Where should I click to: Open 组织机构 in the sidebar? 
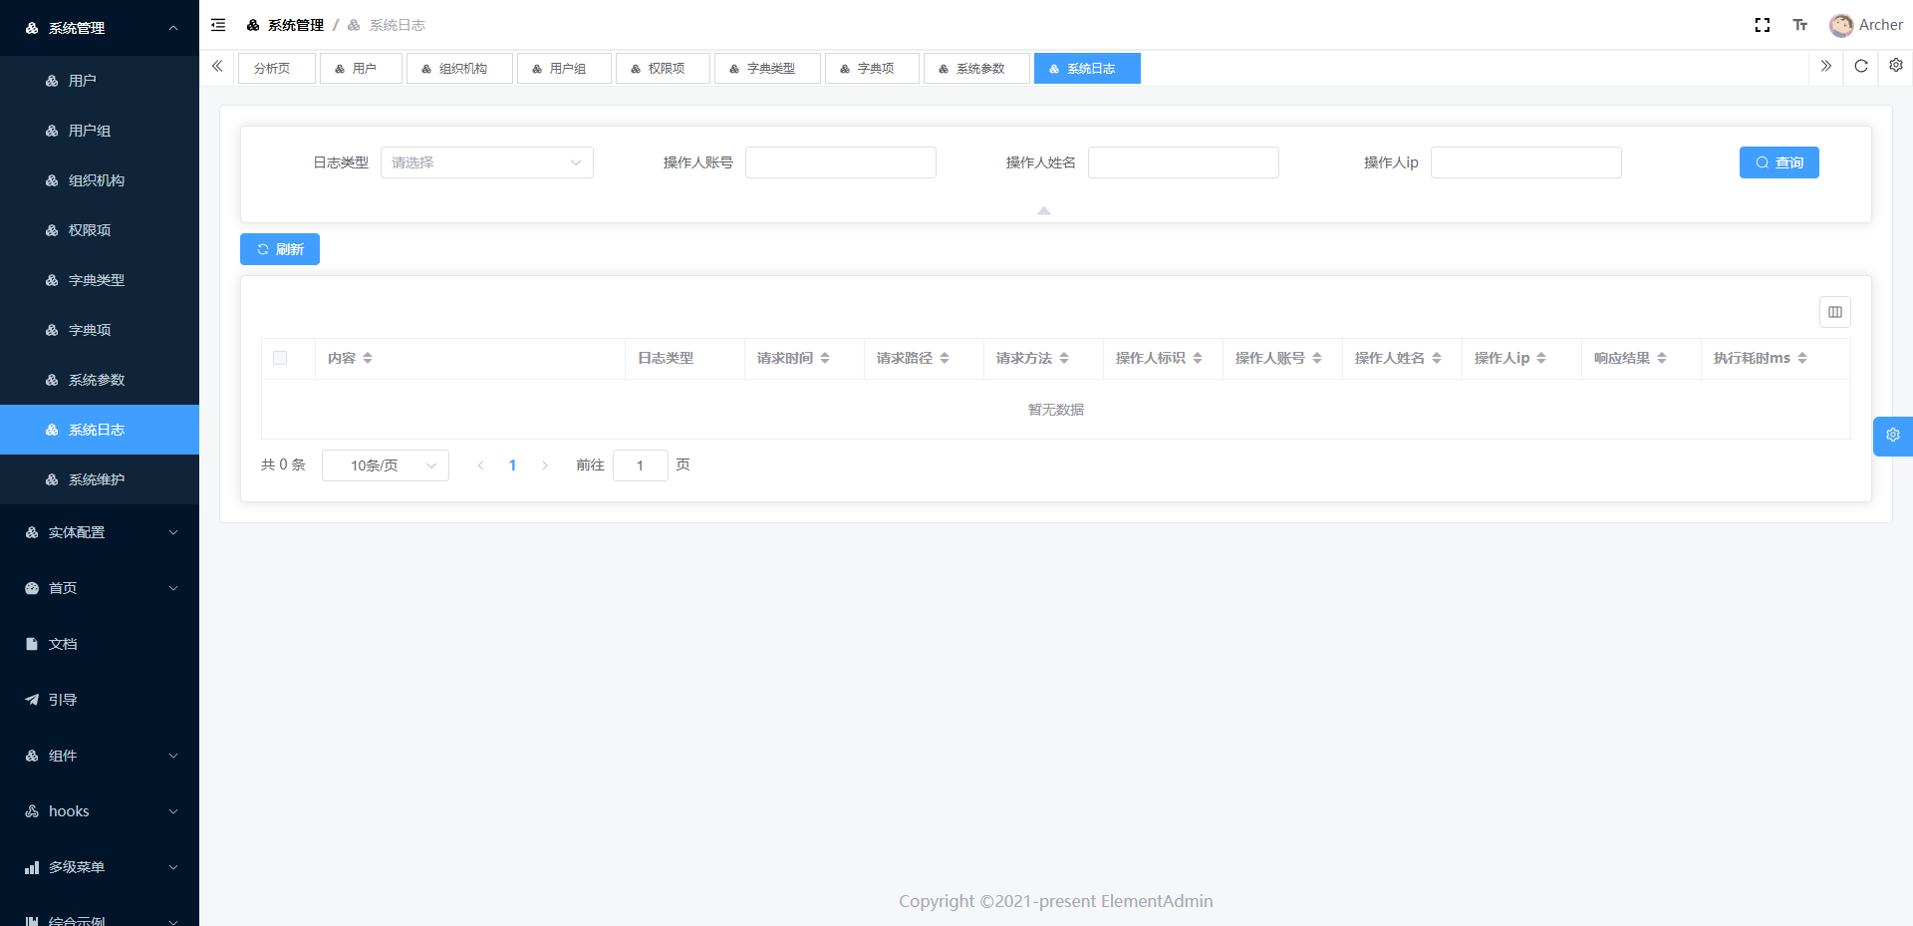coord(100,180)
